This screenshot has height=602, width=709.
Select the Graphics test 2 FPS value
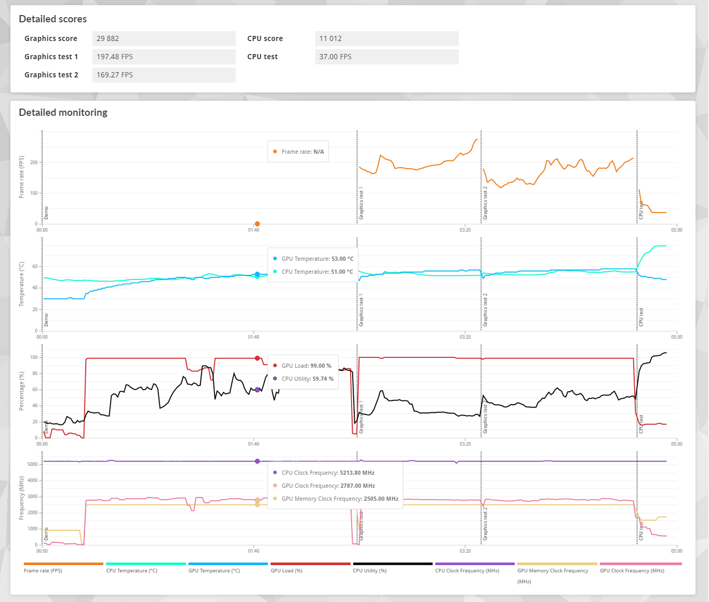click(164, 75)
